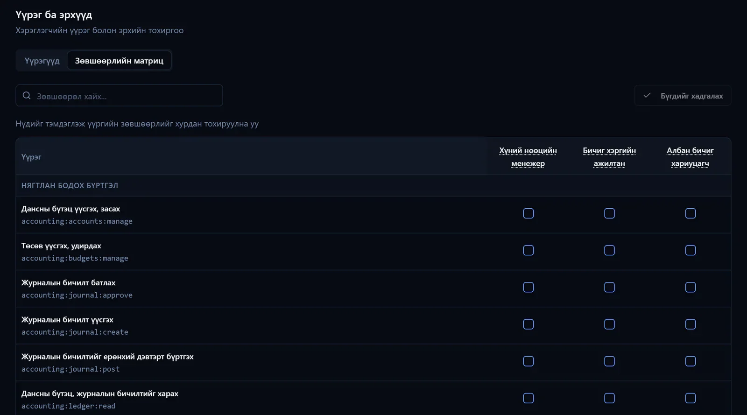Click Дансны бүтэц, журналын бичилтийг харах title
Image resolution: width=747 pixels, height=415 pixels.
click(x=100, y=394)
